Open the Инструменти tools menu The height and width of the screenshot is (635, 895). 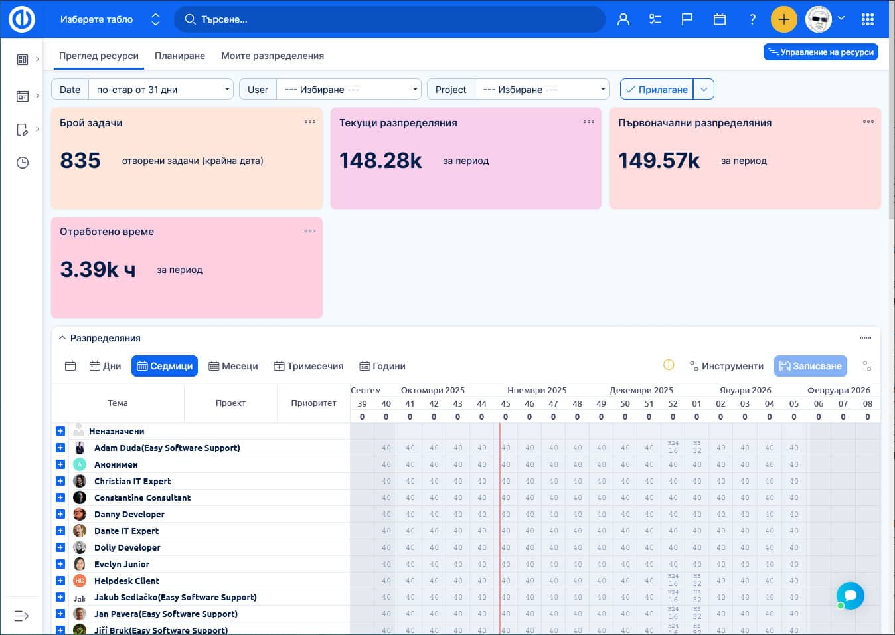[x=726, y=366]
